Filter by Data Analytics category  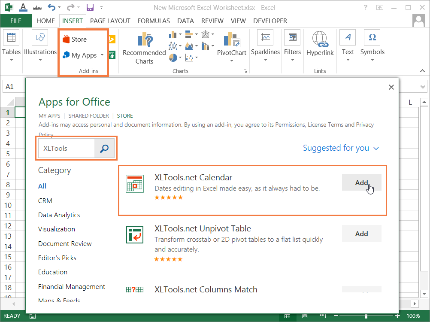pyautogui.click(x=59, y=215)
